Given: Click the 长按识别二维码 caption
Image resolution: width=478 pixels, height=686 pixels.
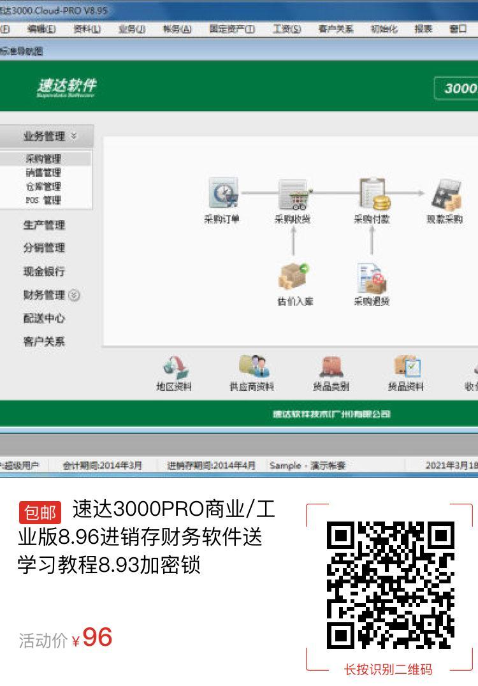Looking at the screenshot, I should click(388, 669).
